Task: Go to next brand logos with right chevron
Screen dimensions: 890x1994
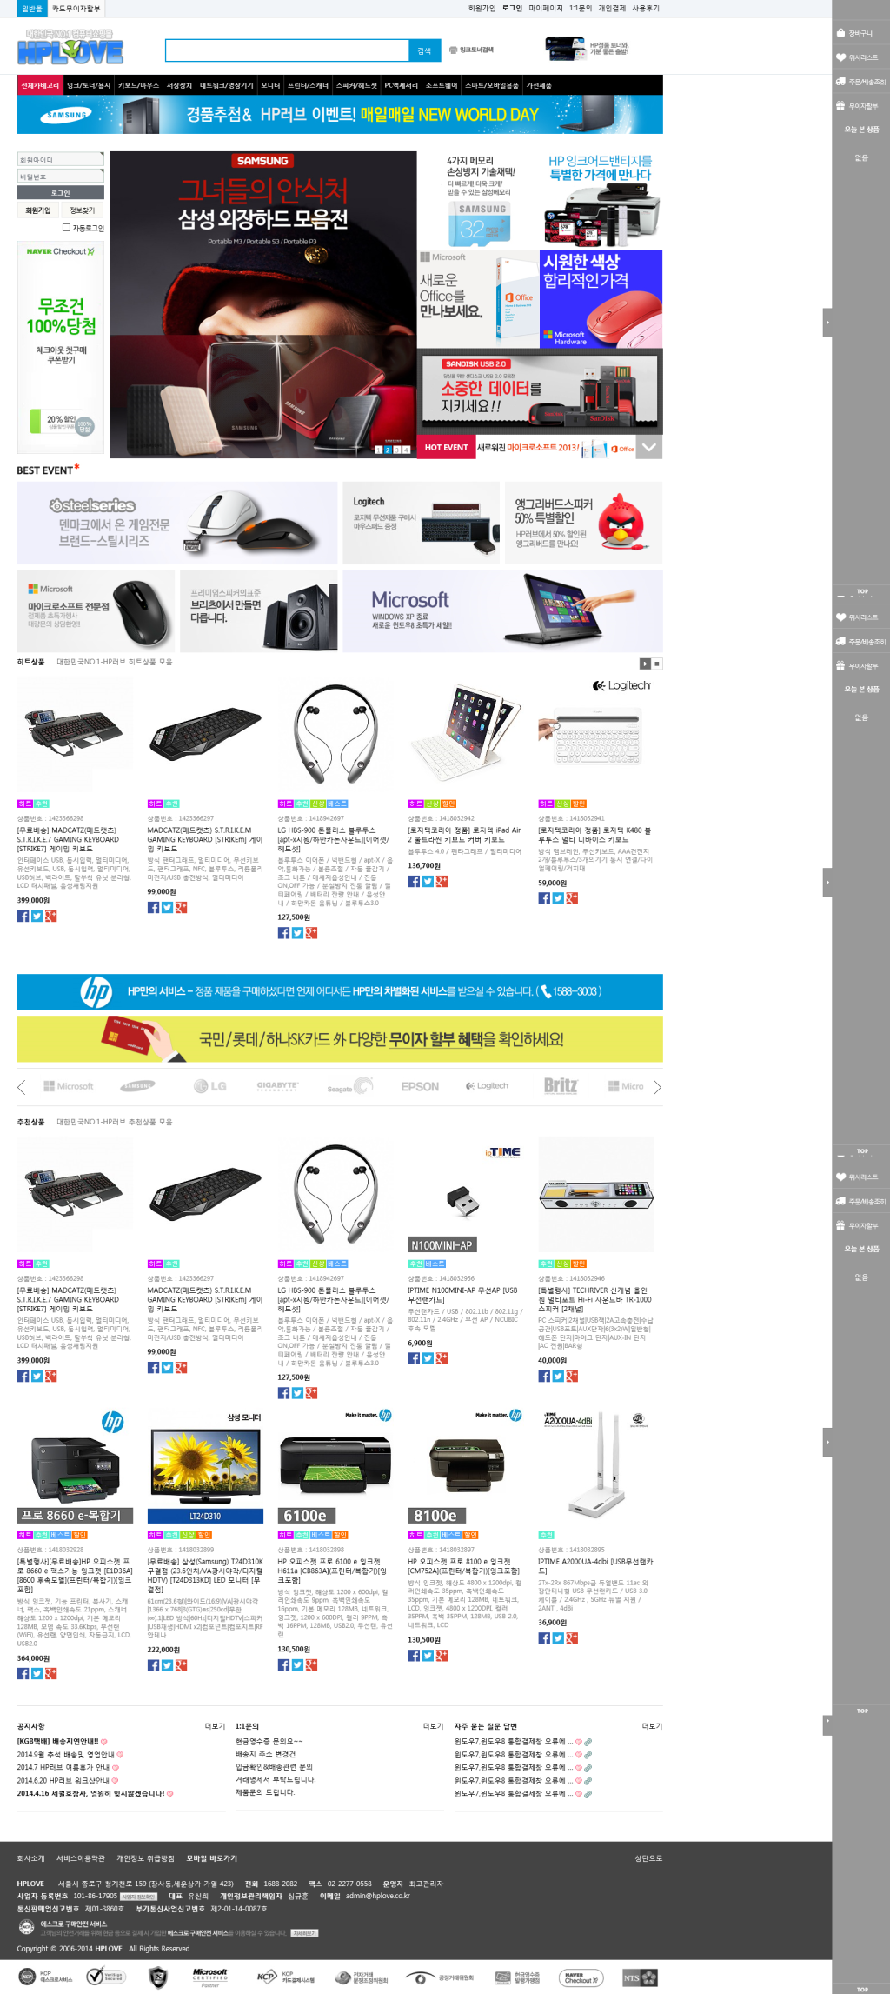Action: (657, 1087)
